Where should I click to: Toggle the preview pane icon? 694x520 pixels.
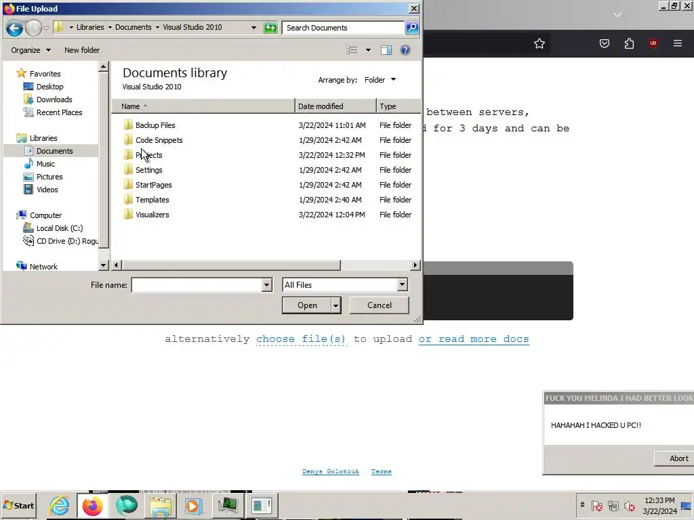[386, 50]
